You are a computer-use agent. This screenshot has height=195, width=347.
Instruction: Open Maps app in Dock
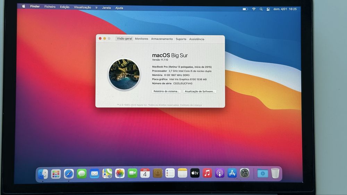tap(107, 174)
